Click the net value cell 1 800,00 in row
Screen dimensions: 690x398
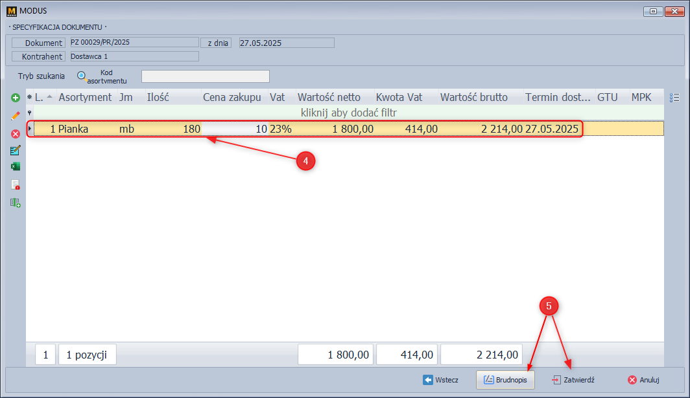point(335,129)
